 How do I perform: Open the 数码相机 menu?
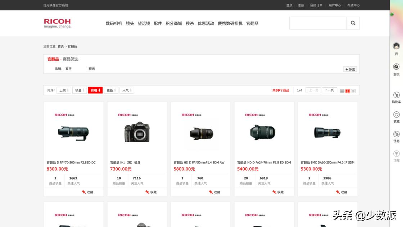tap(114, 23)
